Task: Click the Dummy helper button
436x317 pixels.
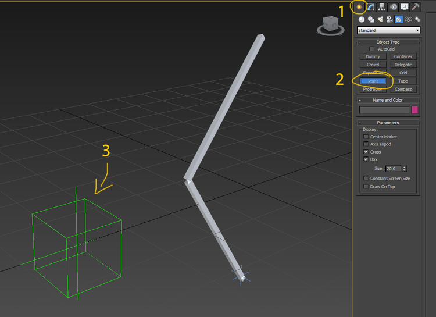Action: pyautogui.click(x=373, y=56)
